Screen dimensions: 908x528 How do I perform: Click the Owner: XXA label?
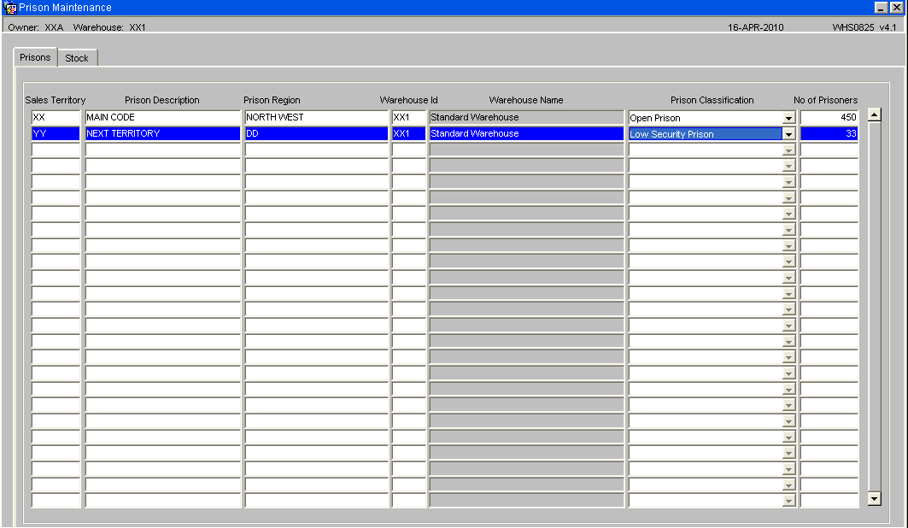(36, 27)
